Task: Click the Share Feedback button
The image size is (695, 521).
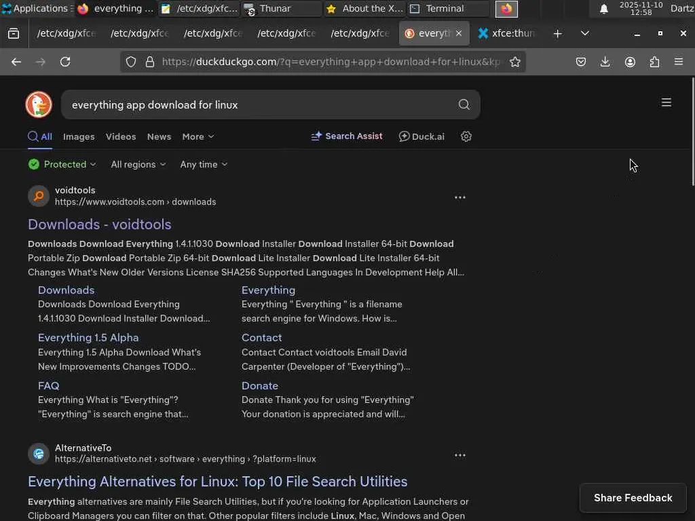Action: click(633, 498)
